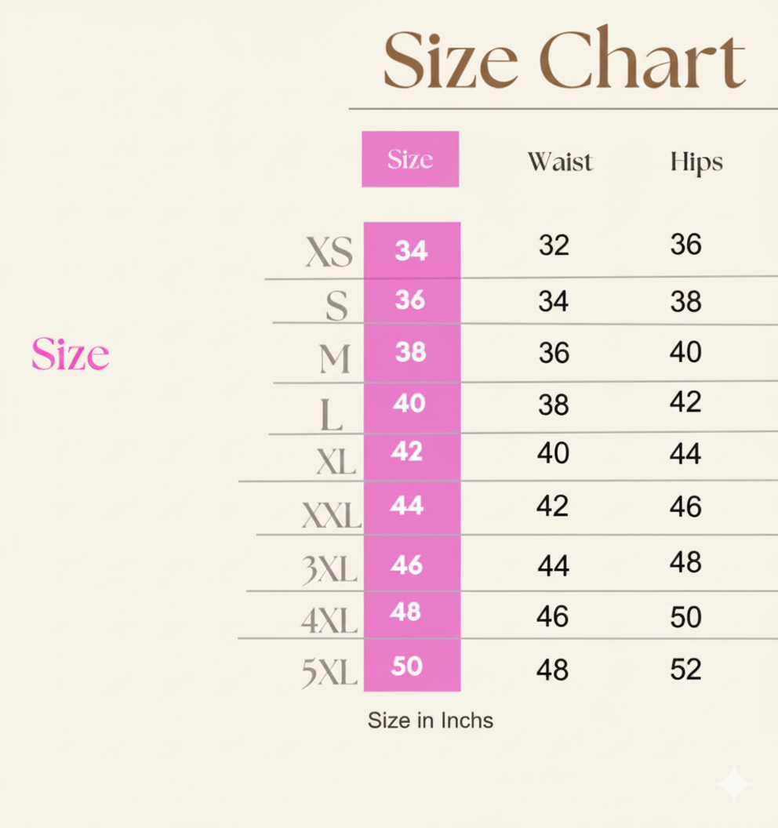Click the Size in Inchs caption
778x828 pixels.
click(x=431, y=720)
